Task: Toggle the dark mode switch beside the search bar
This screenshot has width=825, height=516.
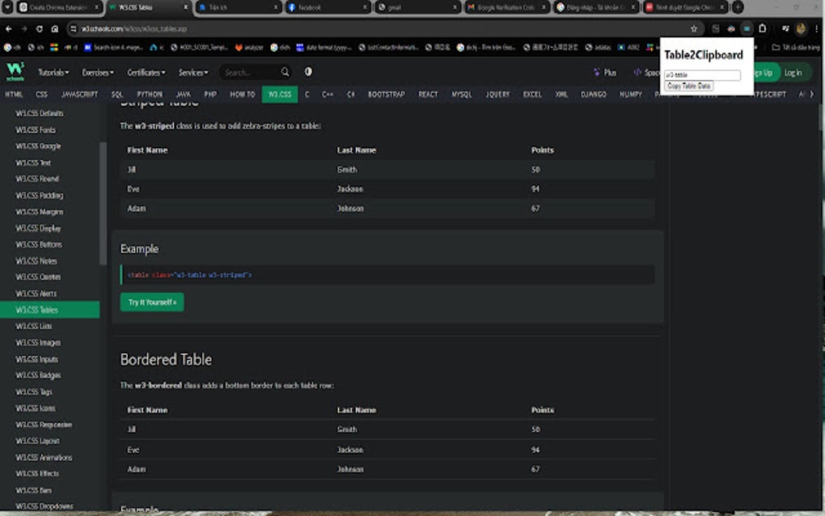Action: tap(308, 72)
